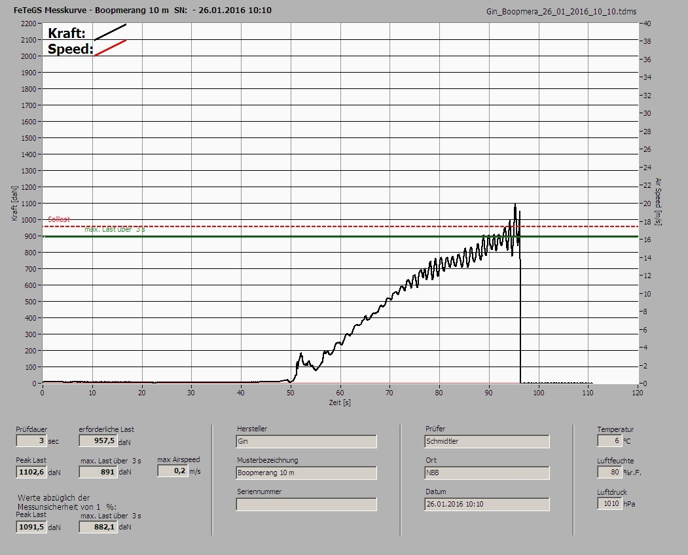Click the Temperatur value field

(609, 440)
